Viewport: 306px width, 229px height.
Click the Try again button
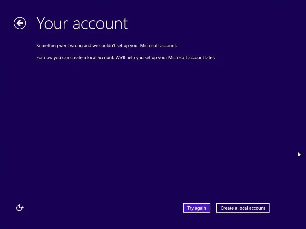pyautogui.click(x=197, y=208)
